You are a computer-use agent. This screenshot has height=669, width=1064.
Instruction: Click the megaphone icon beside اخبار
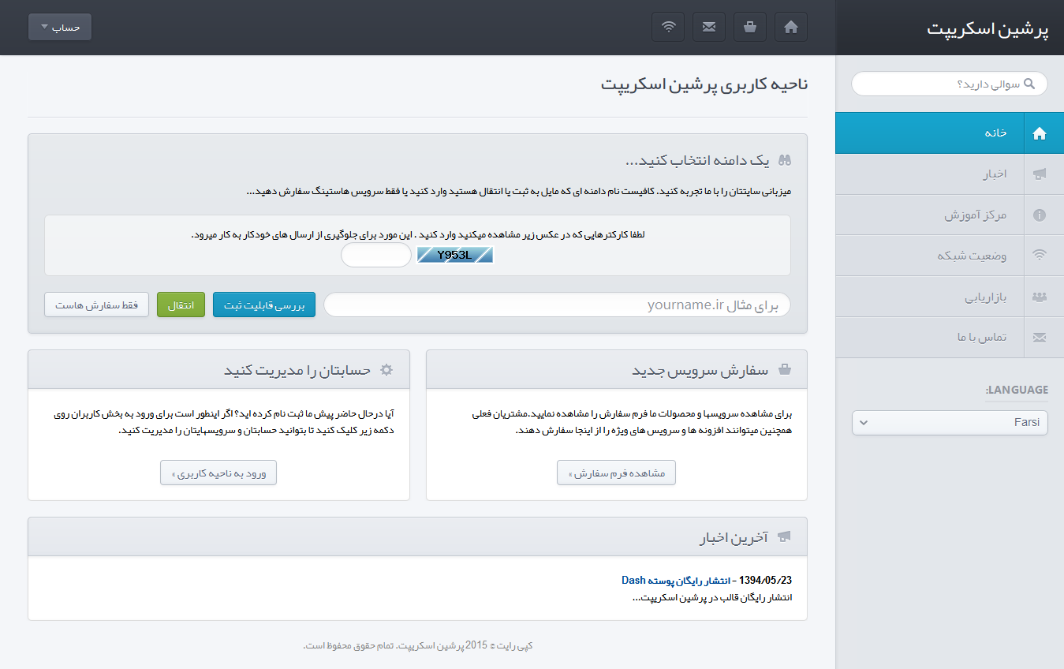pyautogui.click(x=1040, y=174)
